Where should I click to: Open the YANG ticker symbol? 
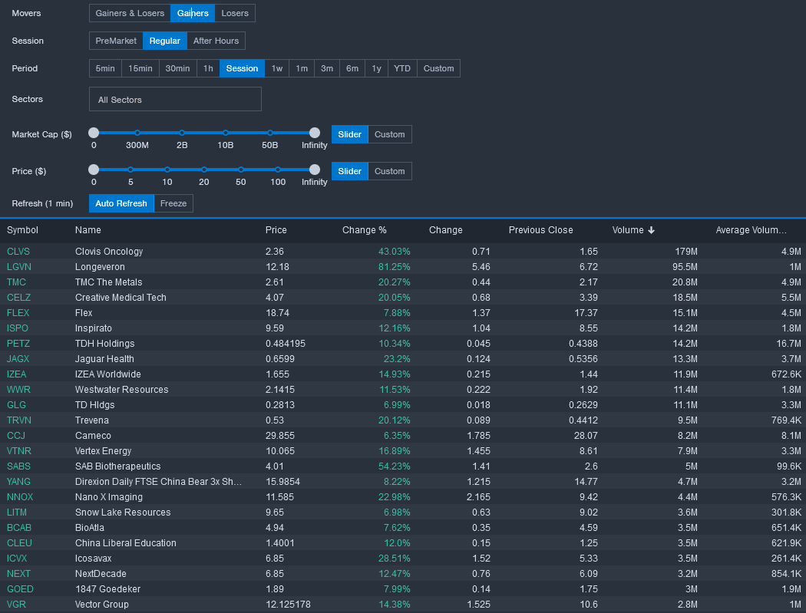click(x=18, y=482)
